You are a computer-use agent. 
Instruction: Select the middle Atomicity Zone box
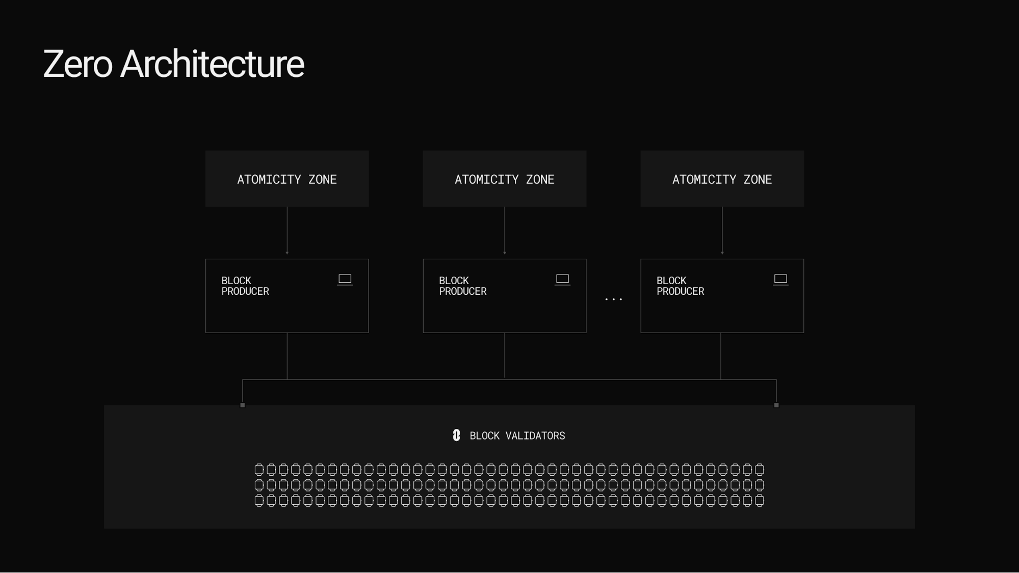505,179
